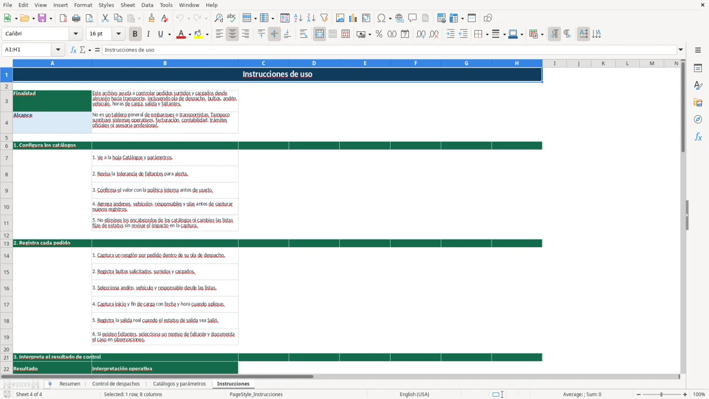
Task: Insert a comment
Action: (x=412, y=18)
